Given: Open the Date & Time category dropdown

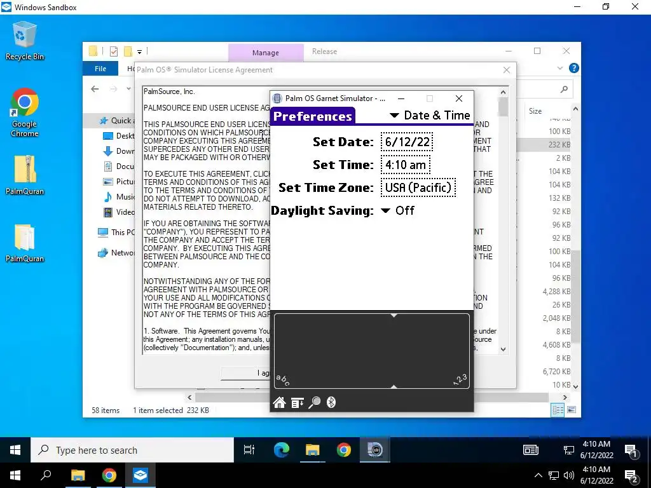Looking at the screenshot, I should 430,116.
